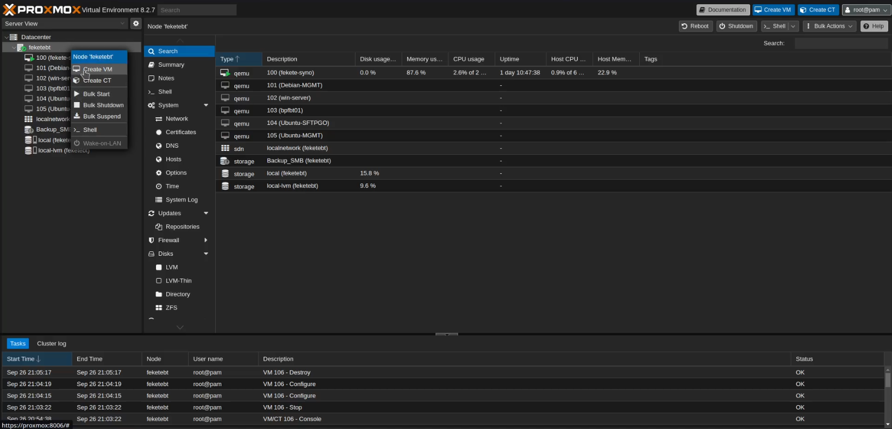Select VM 106 - Stop task row
Screen dimensions: 892x429
point(443,407)
